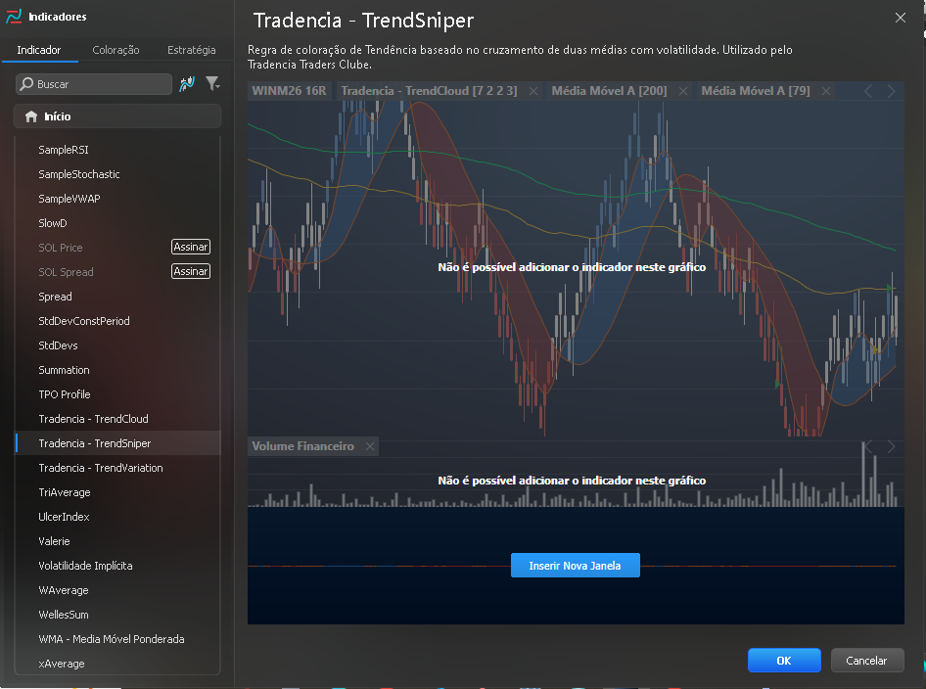Viewport: 926px width, 689px height.
Task: Select StdDevConstPeriod indicator
Action: [x=117, y=321]
